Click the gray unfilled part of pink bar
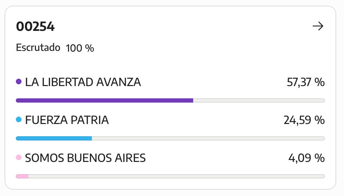 pyautogui.click(x=177, y=176)
